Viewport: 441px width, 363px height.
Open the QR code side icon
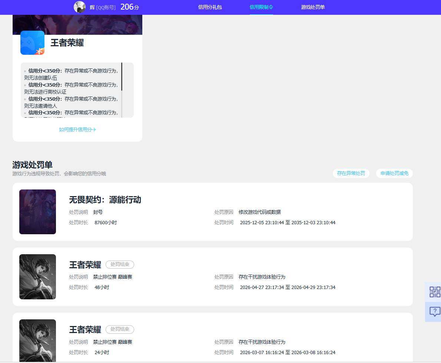click(435, 292)
